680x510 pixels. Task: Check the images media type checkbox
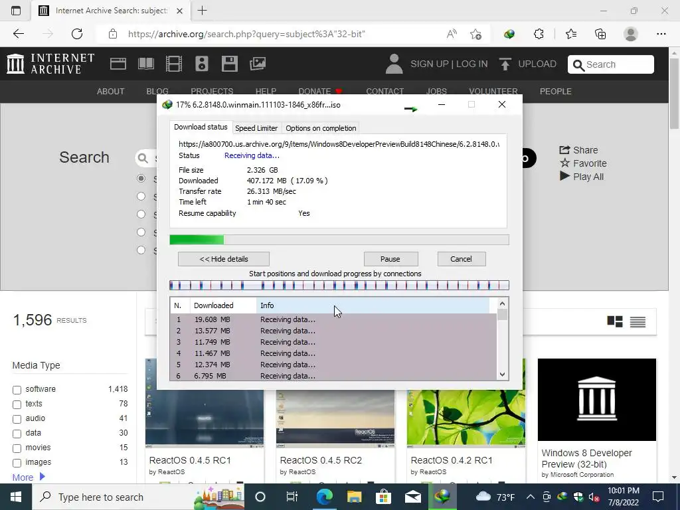click(17, 463)
